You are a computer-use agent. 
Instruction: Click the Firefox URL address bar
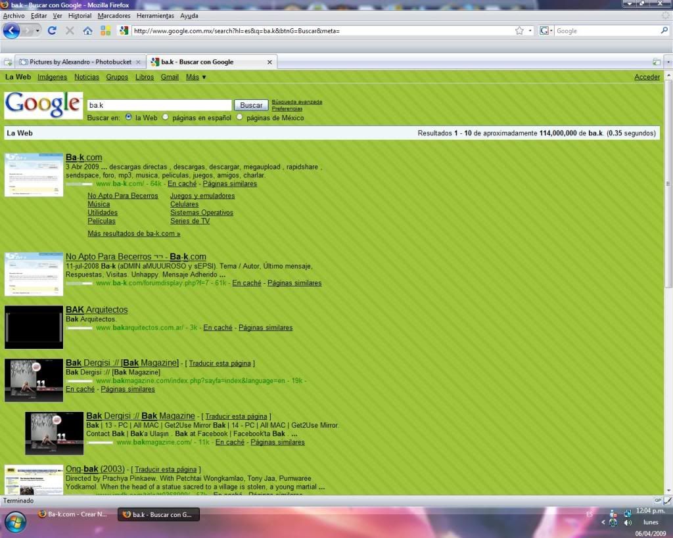click(323, 31)
